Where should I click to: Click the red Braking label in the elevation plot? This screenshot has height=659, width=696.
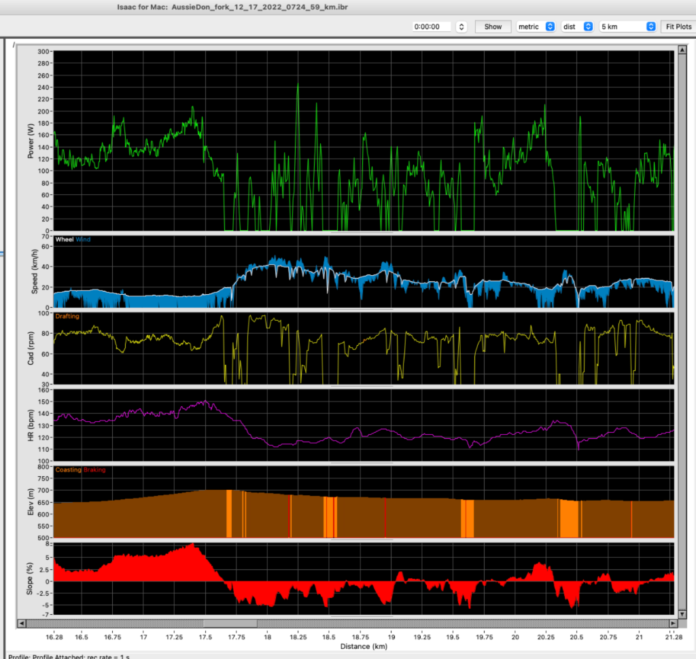pyautogui.click(x=94, y=469)
